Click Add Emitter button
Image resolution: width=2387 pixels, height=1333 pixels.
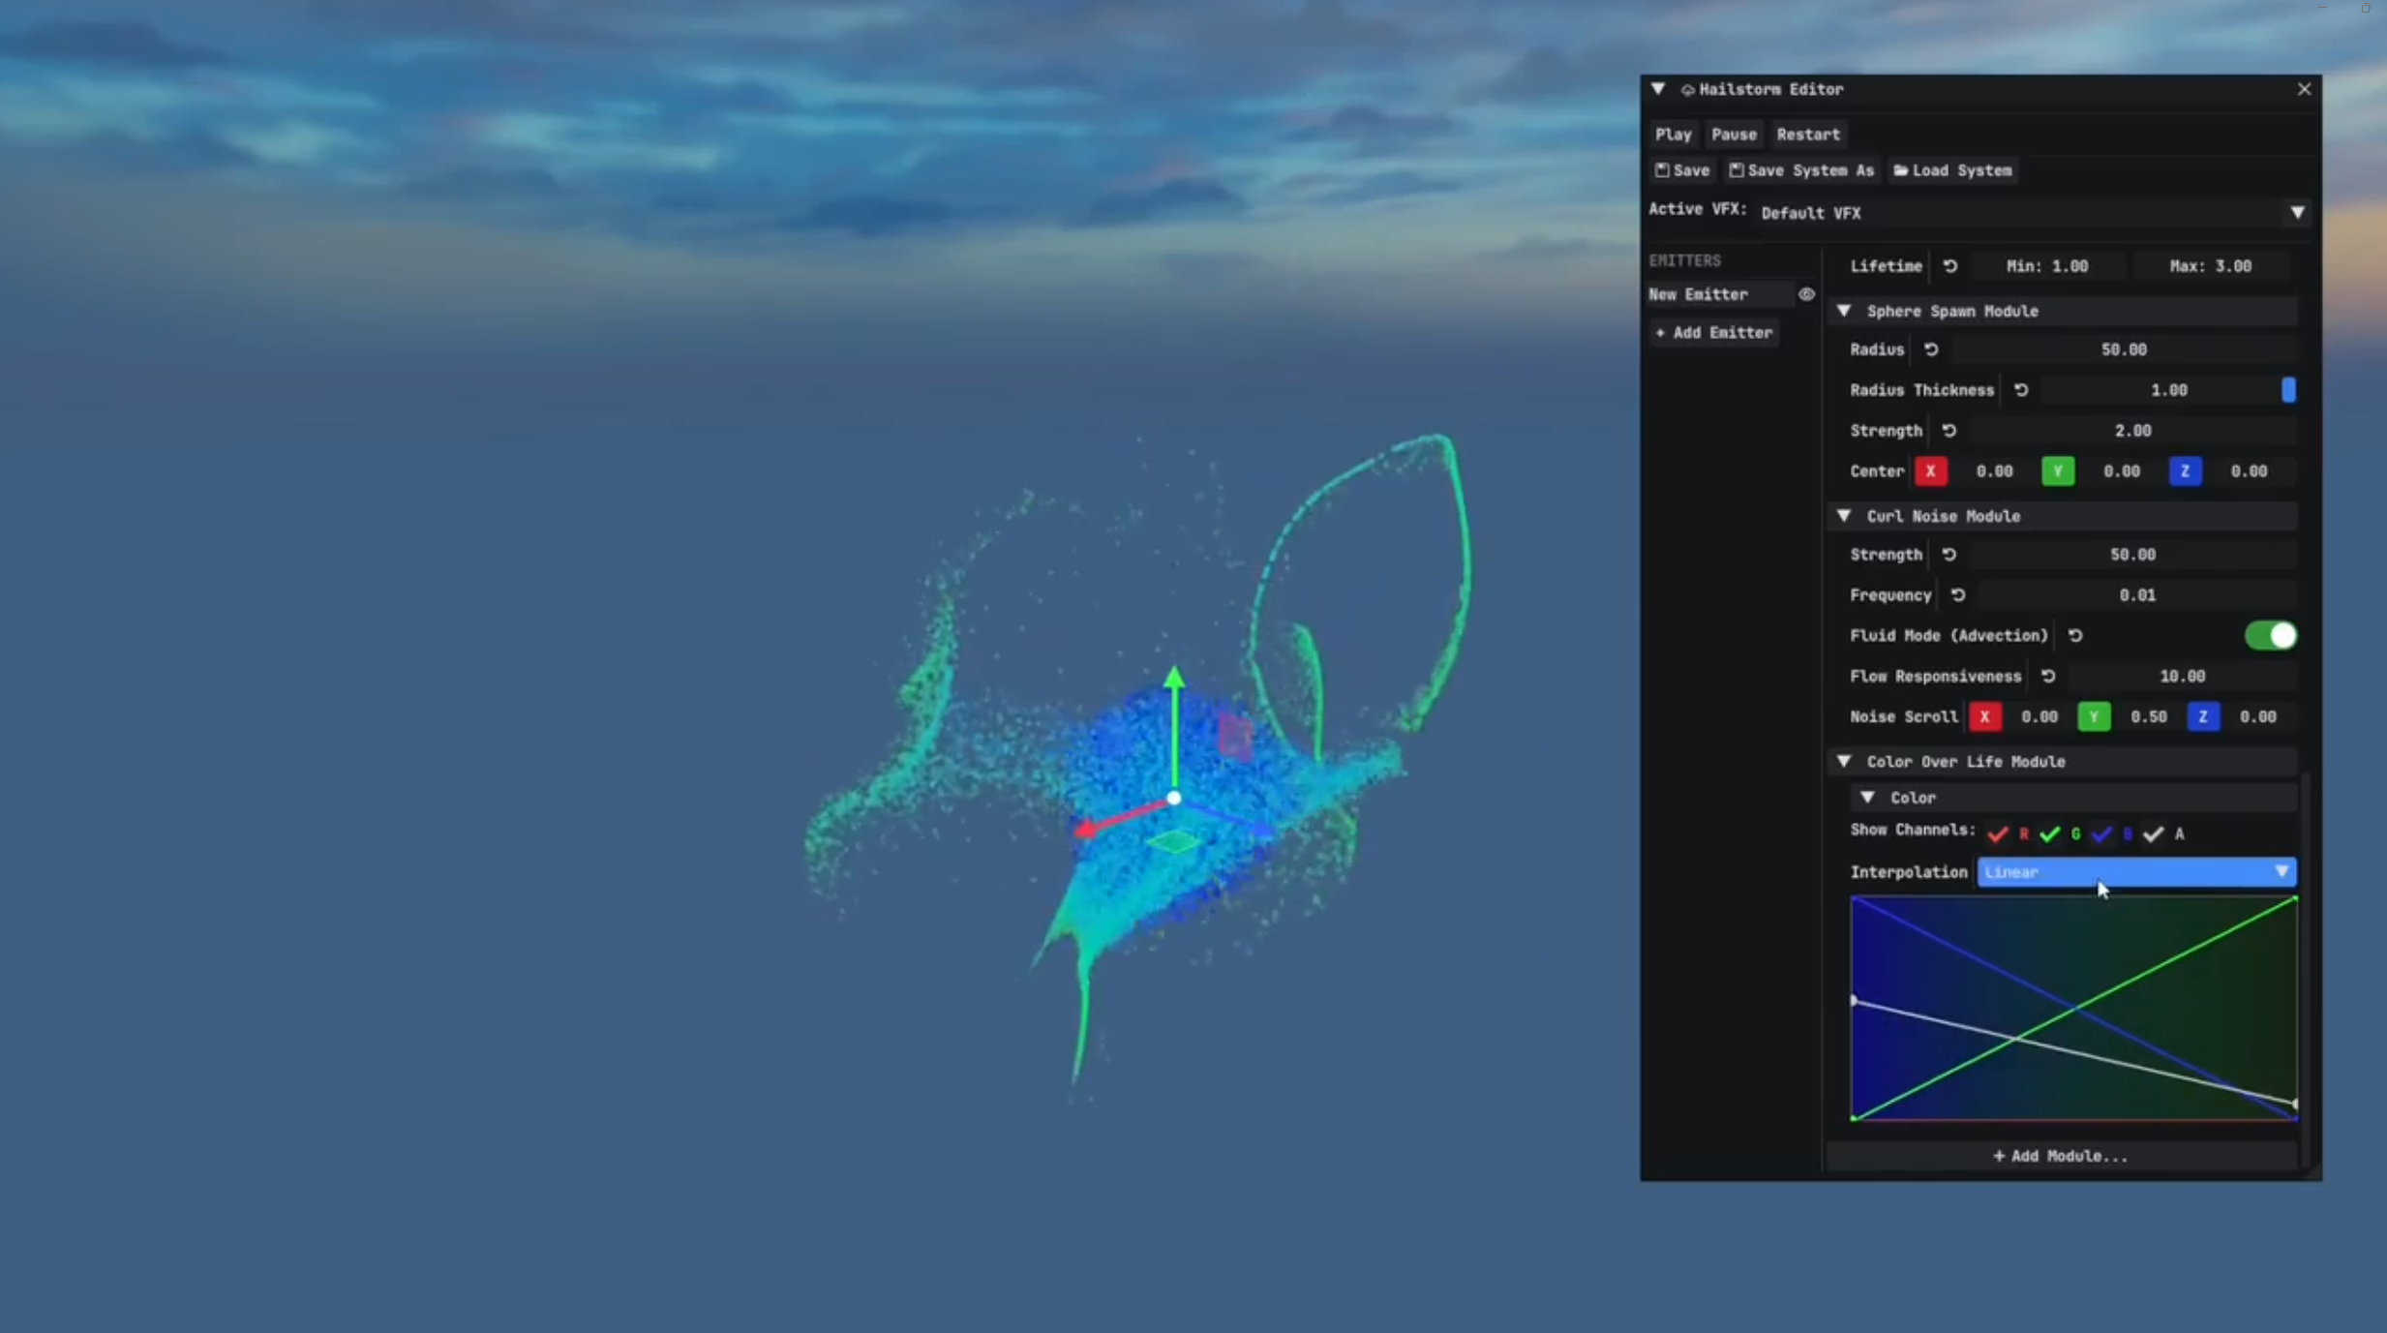click(1713, 333)
